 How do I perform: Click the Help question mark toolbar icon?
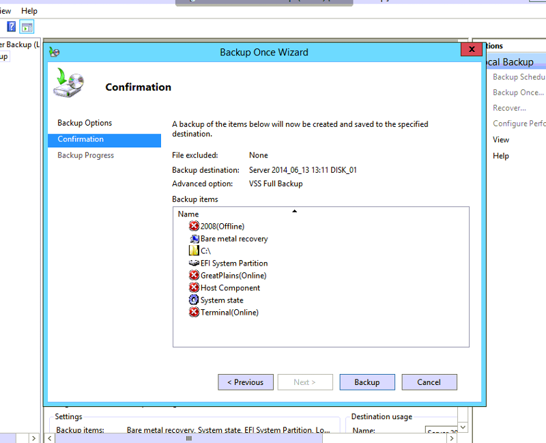pos(11,26)
